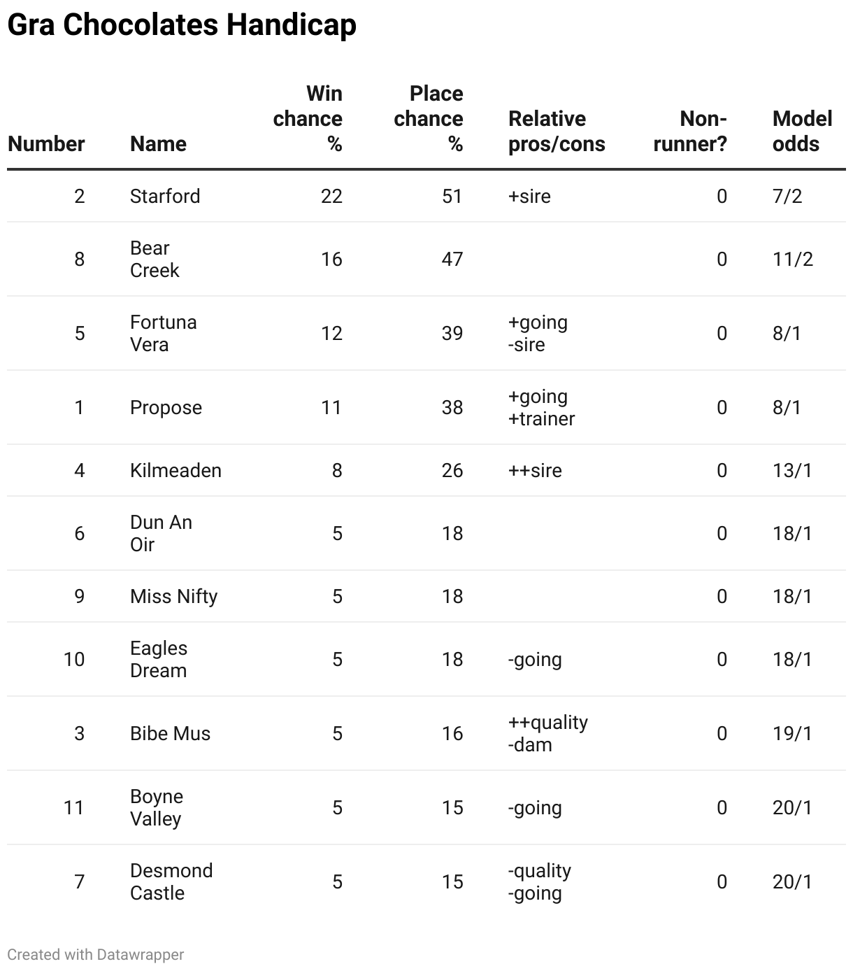Click the Propose horse name
The image size is (853, 971).
pyautogui.click(x=166, y=408)
